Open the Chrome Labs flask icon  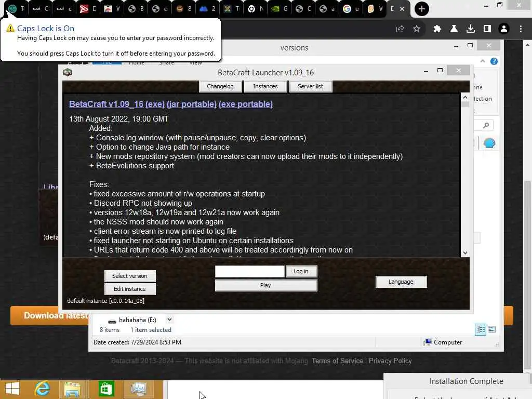point(454,29)
